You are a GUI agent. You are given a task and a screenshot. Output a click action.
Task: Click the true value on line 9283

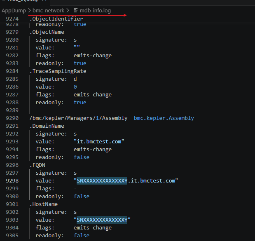[x=80, y=63]
